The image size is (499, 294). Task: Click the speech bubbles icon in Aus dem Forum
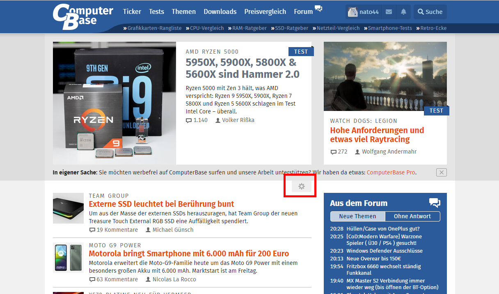[x=435, y=203]
